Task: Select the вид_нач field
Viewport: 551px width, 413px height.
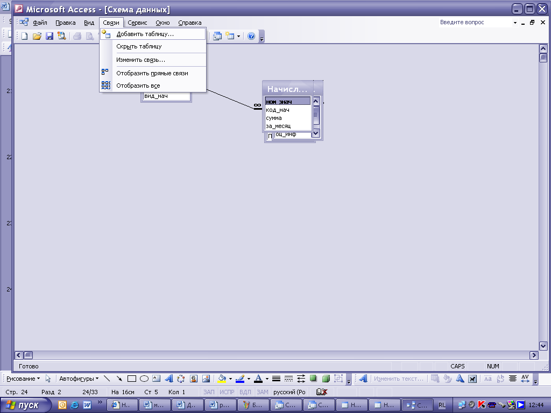Action: (166, 96)
